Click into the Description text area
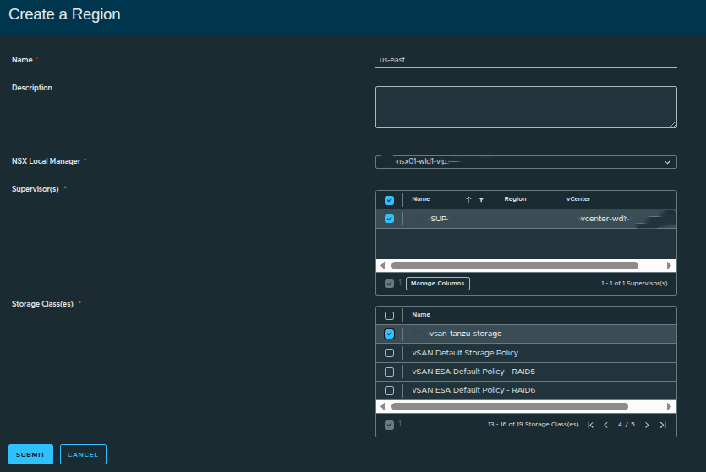This screenshot has height=472, width=706. pyautogui.click(x=526, y=107)
